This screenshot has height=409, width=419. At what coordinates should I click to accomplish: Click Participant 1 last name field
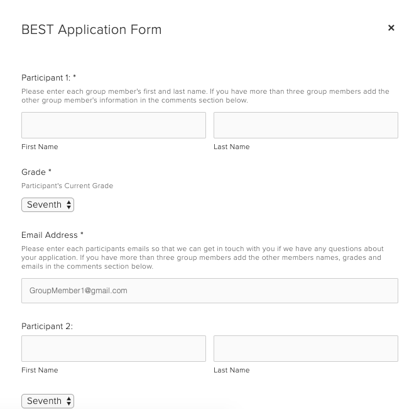[x=305, y=125]
